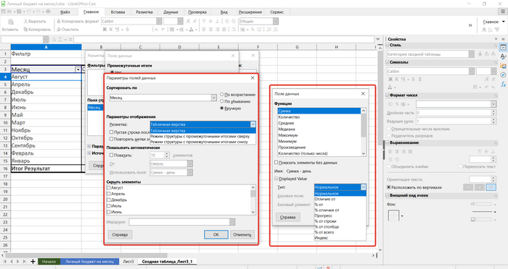The image size is (508, 269).
Task: Open the Calibri font name dropdown in the toolbar
Action: (159, 21)
